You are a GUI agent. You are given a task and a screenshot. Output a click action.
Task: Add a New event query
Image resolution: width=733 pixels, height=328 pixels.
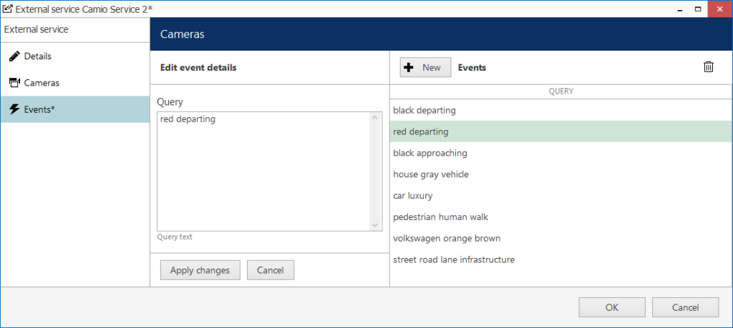(x=425, y=67)
